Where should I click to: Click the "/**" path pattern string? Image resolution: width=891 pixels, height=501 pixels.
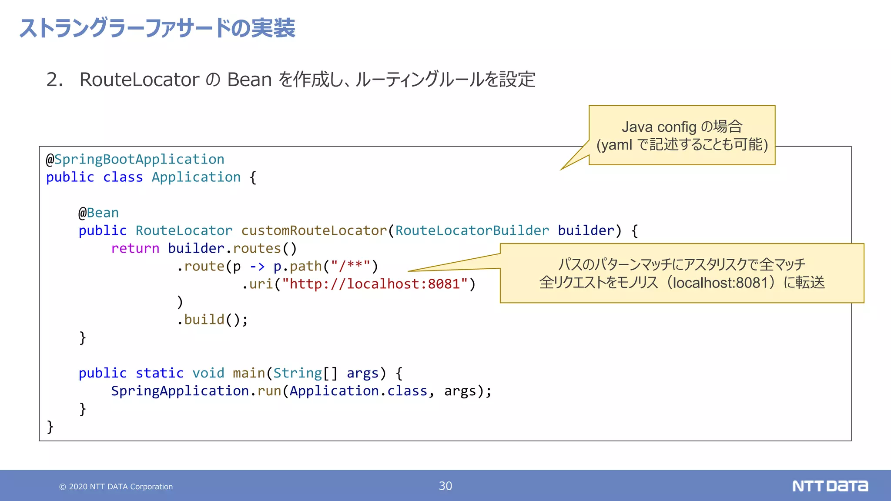click(x=350, y=266)
